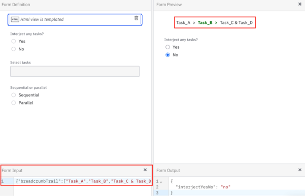Collapse the Form Input panel

point(145,170)
